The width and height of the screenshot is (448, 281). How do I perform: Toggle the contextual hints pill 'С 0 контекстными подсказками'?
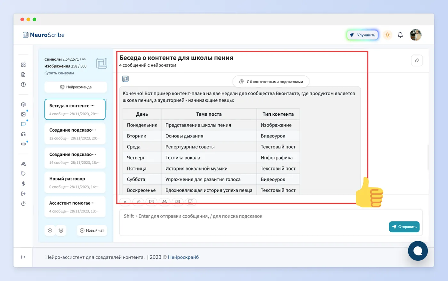click(x=271, y=82)
